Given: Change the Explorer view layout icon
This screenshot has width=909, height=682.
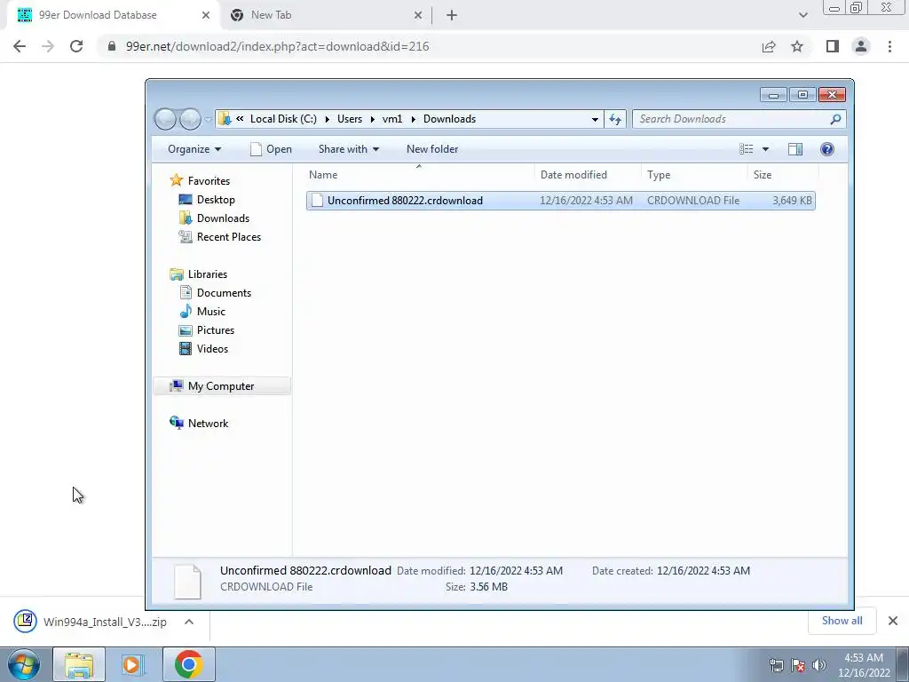Looking at the screenshot, I should coord(746,149).
